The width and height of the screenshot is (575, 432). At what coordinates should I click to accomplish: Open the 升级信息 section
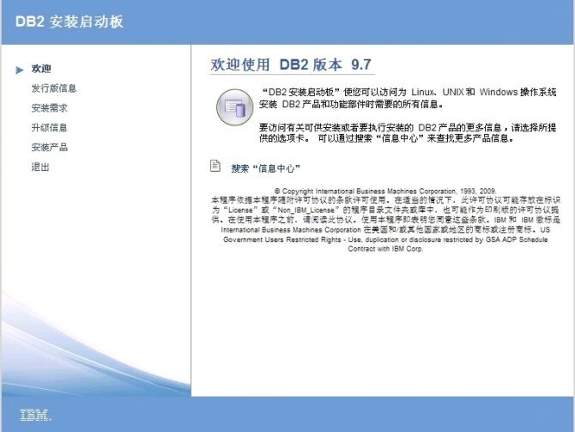coord(49,128)
